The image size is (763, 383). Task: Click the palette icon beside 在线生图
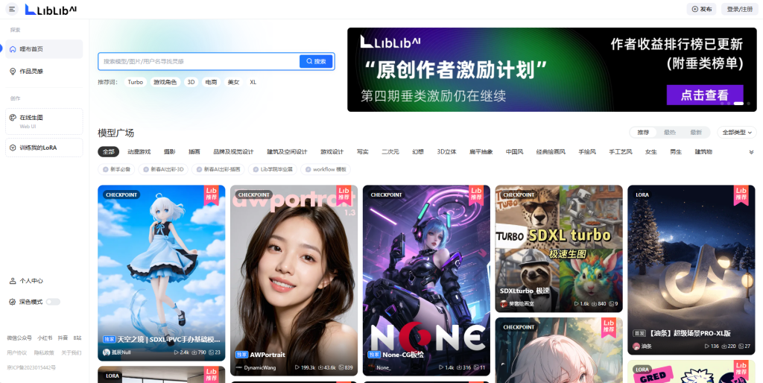click(x=13, y=117)
